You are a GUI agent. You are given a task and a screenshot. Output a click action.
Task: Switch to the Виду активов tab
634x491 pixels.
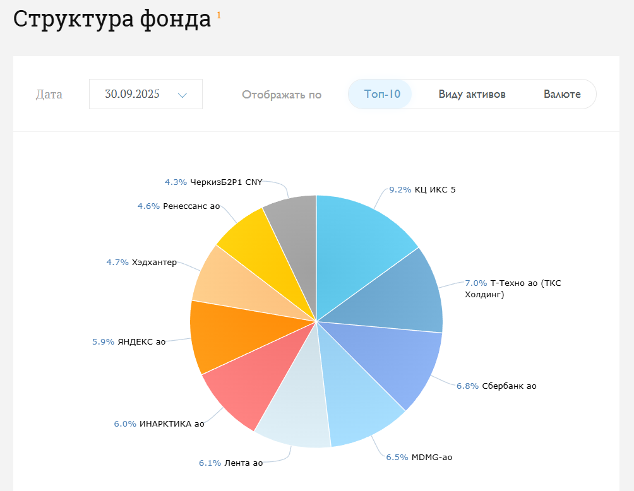472,94
